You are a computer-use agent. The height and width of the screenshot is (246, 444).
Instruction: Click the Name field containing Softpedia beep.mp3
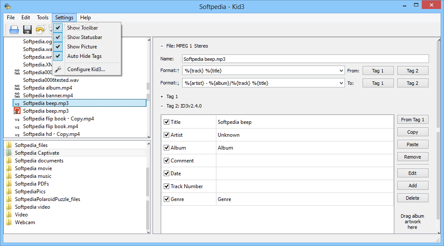click(305, 59)
